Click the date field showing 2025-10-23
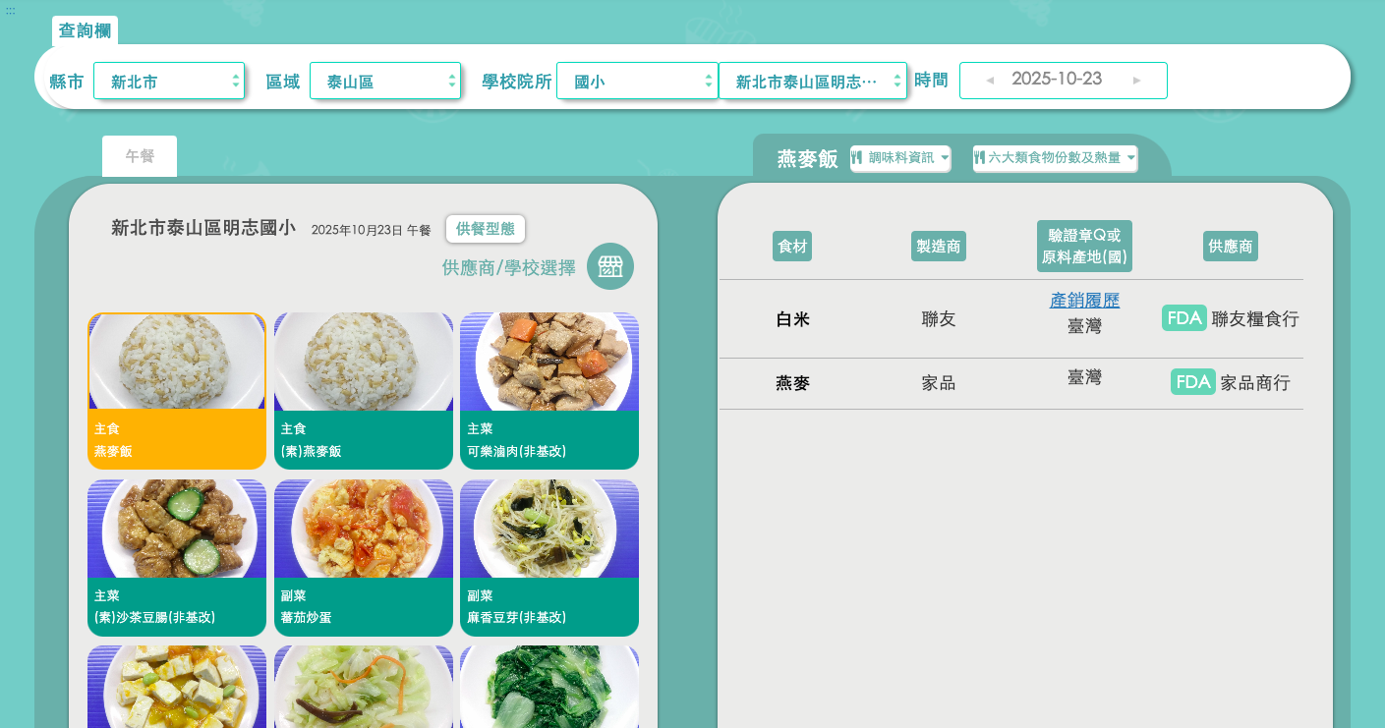 (x=1057, y=80)
